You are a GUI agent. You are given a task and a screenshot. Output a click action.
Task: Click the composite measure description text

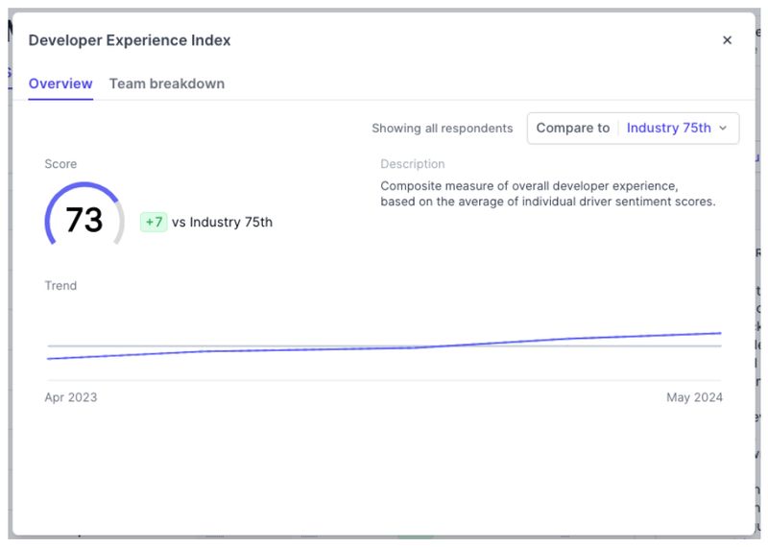pos(547,194)
